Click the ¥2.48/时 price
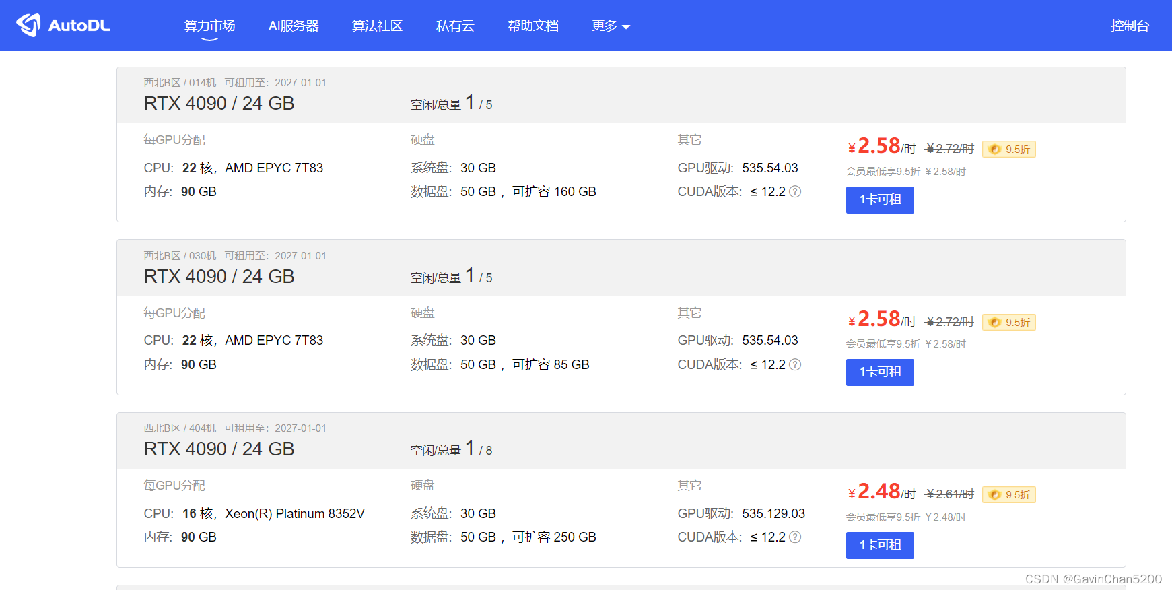The height and width of the screenshot is (590, 1172). (x=882, y=492)
